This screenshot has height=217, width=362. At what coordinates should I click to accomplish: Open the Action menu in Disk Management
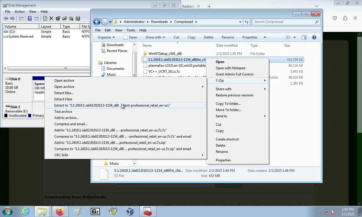(20, 12)
